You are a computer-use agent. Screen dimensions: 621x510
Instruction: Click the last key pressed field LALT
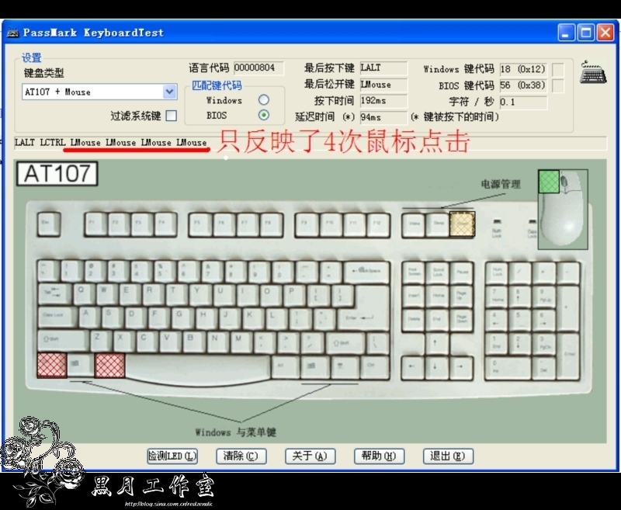[x=383, y=68]
